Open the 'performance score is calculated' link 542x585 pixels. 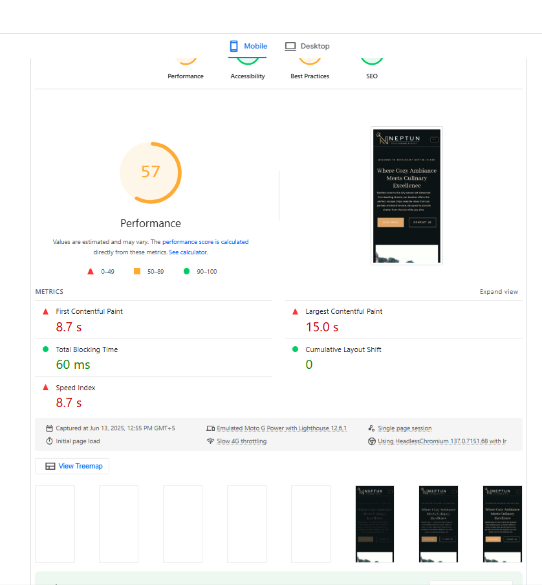tap(206, 242)
